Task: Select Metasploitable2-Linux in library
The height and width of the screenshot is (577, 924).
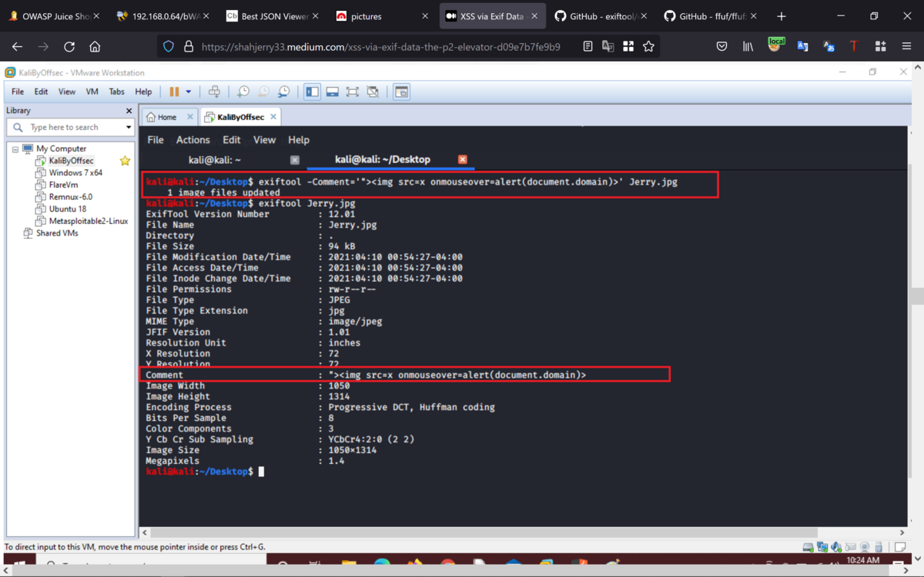Action: 89,221
